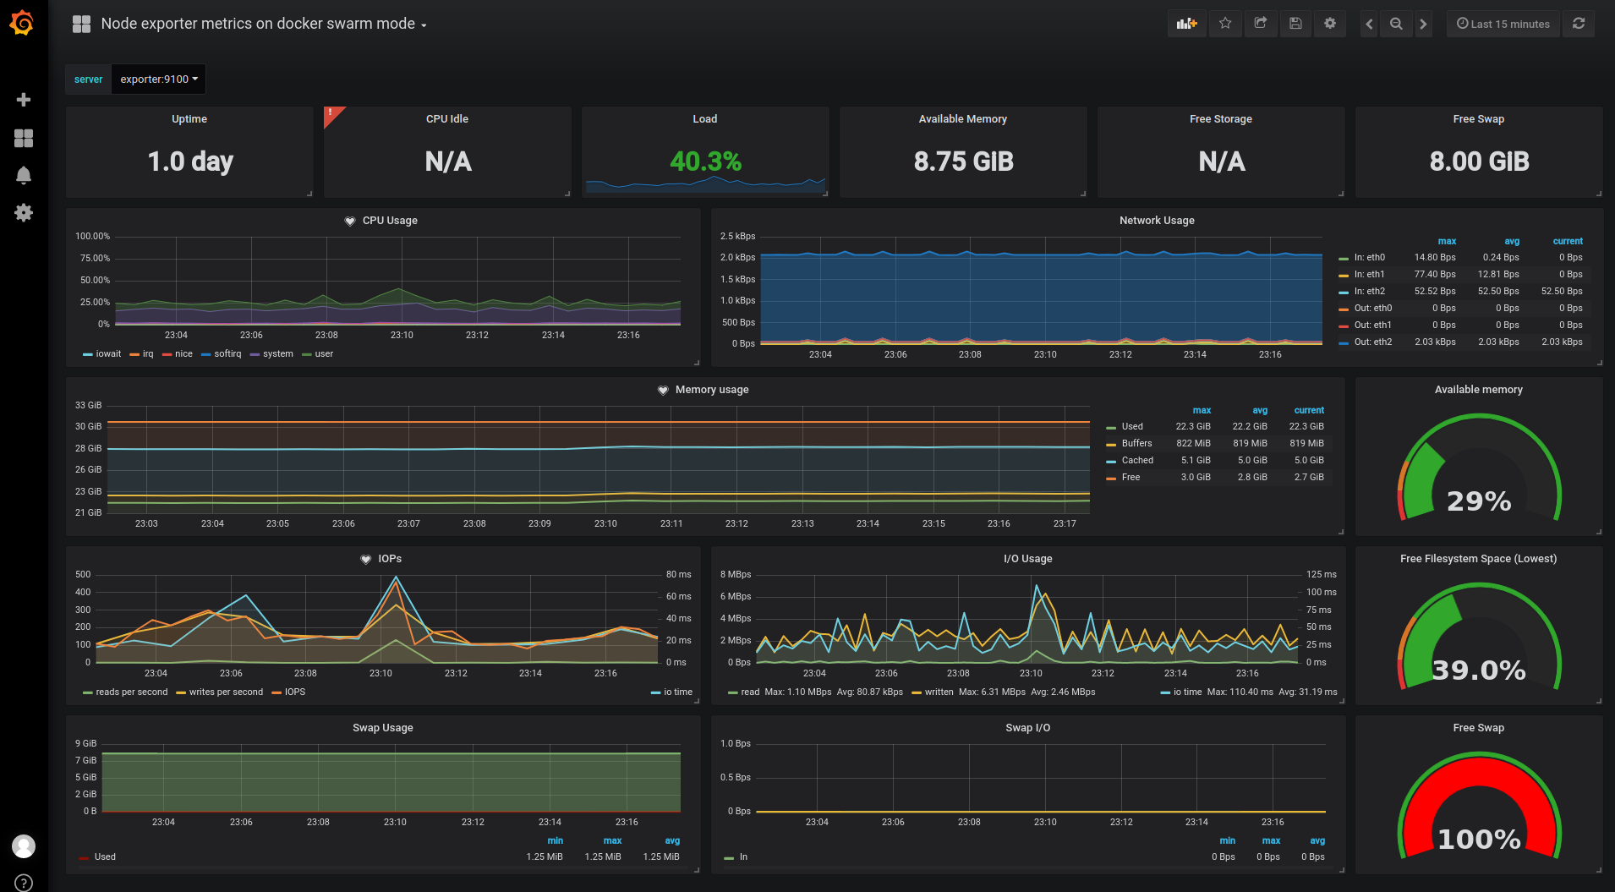Screen dimensions: 1615x892
Task: Open the Alerting bell icon
Action: [24, 175]
